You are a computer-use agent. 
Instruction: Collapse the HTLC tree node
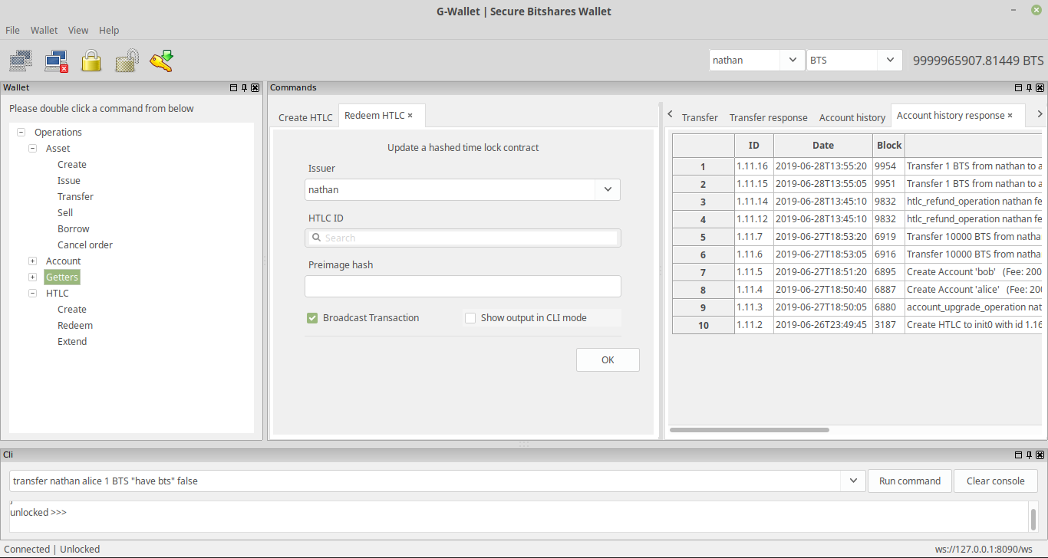point(32,294)
